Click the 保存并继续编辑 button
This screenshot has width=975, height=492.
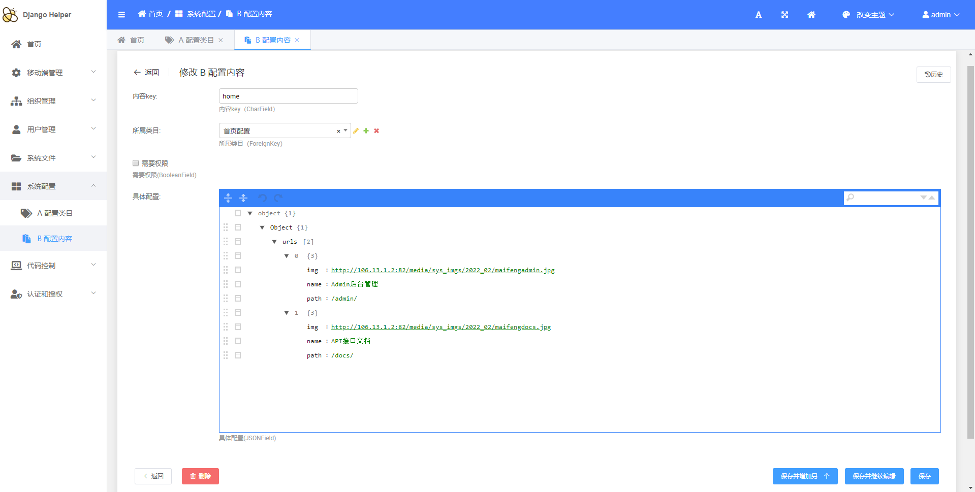874,476
